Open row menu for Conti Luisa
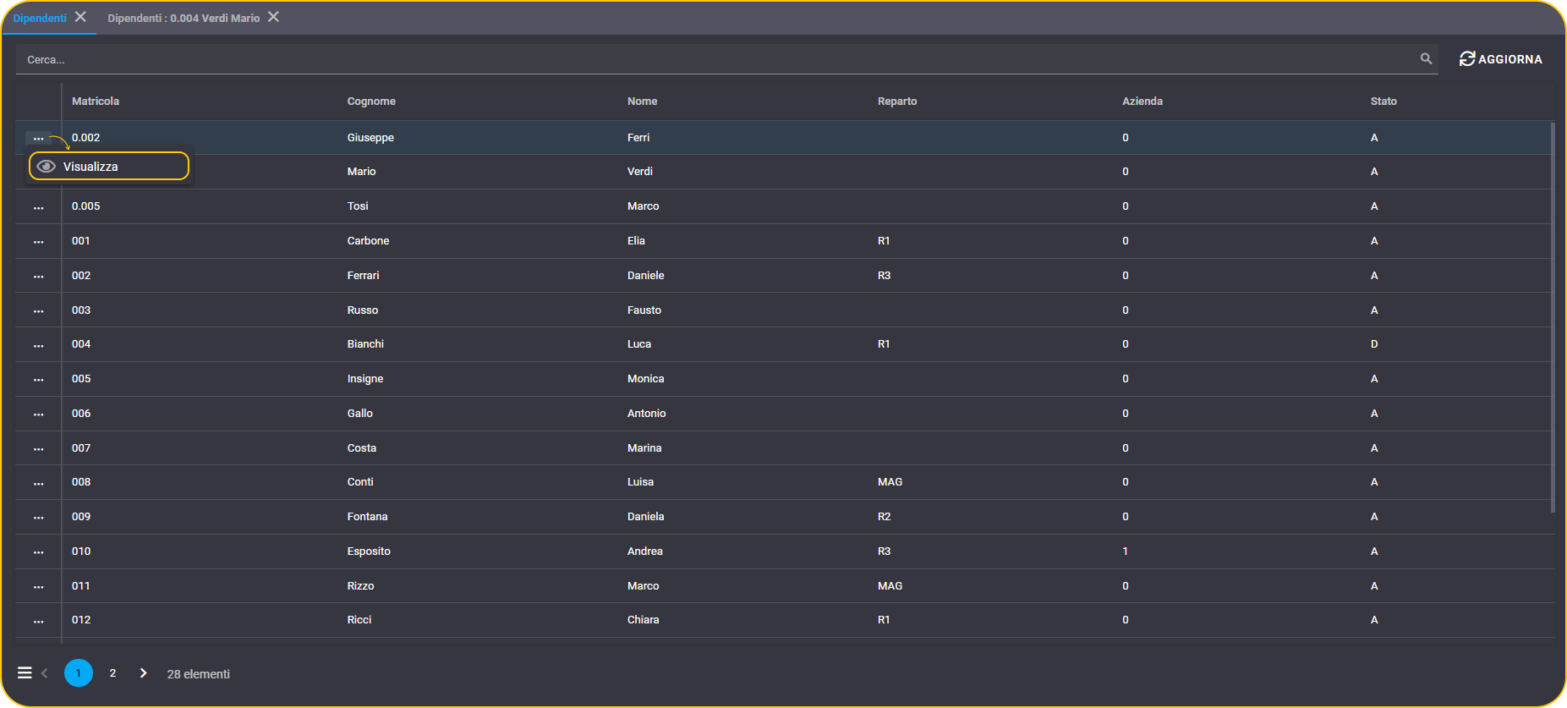 point(38,483)
